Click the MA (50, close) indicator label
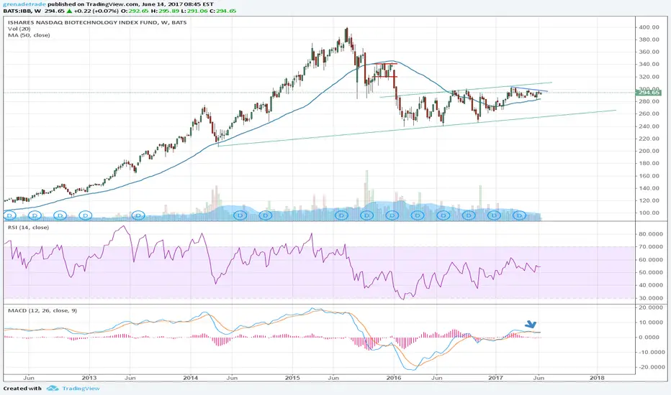671x395 pixels. click(x=29, y=35)
